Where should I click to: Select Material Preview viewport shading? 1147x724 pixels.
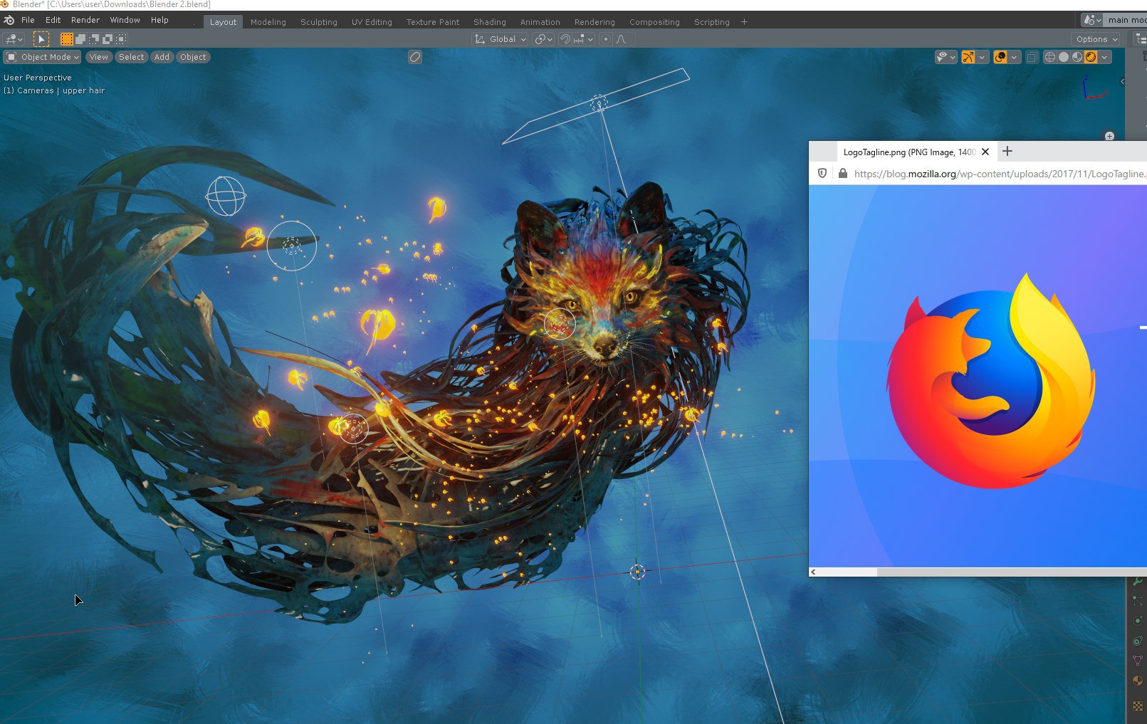(x=1077, y=57)
